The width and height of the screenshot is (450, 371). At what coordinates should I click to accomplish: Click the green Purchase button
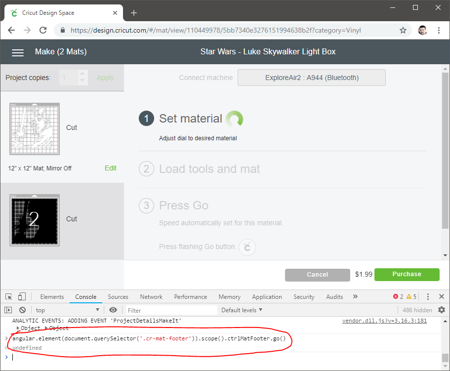click(x=407, y=275)
